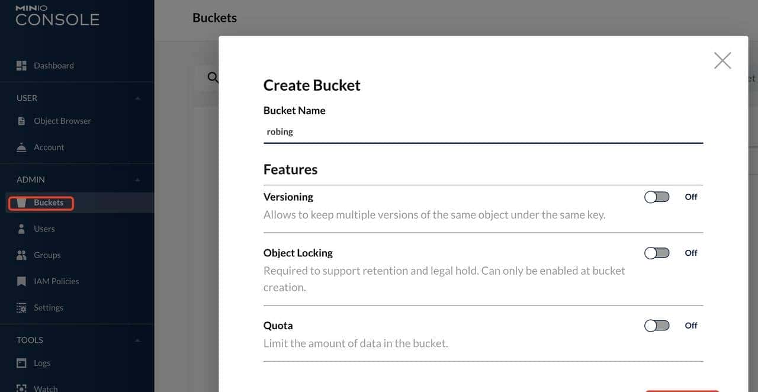The height and width of the screenshot is (392, 758).
Task: Close the Create Bucket dialog
Action: click(x=722, y=60)
